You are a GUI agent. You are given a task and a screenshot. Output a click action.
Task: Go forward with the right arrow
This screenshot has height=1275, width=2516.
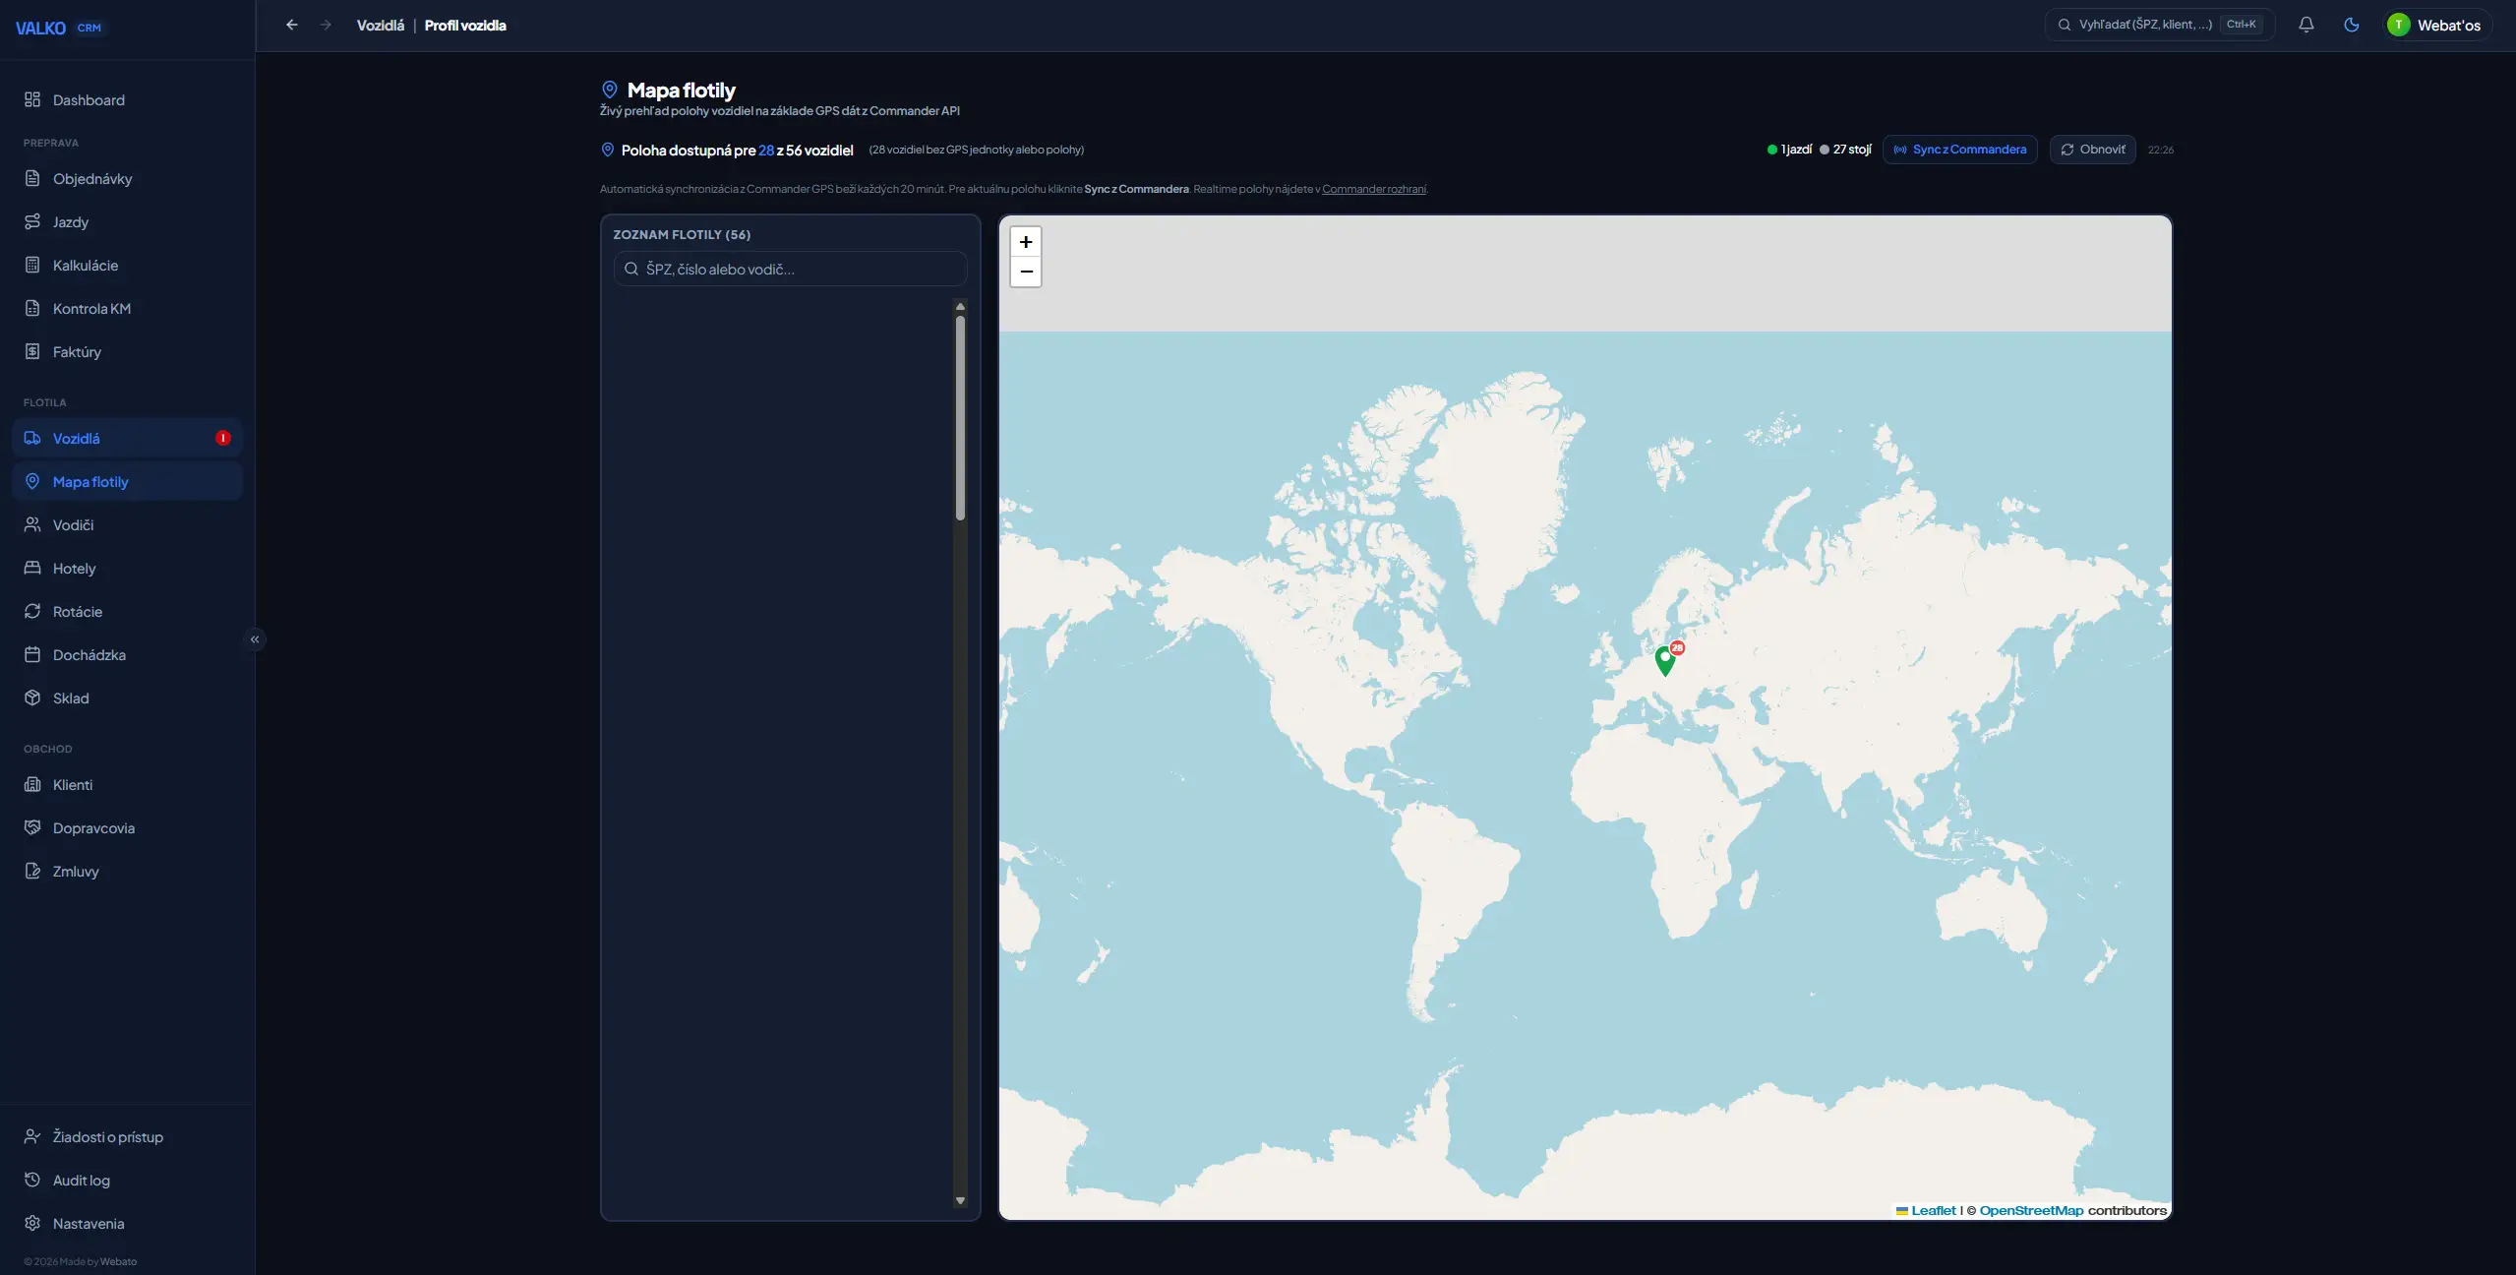tap(326, 26)
